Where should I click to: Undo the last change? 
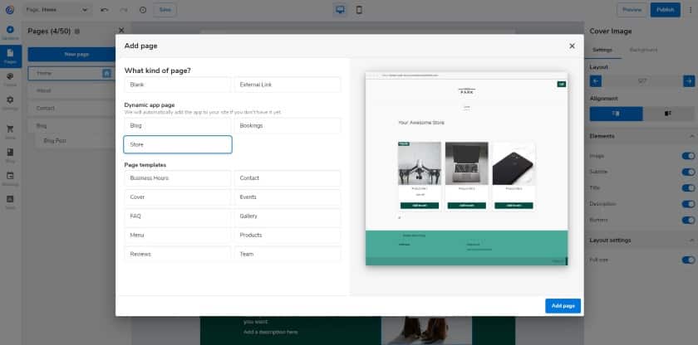[104, 10]
